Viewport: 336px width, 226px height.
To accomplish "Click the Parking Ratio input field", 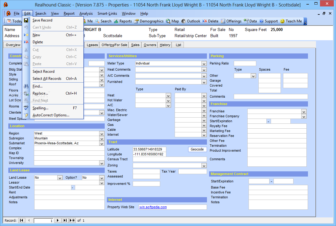I will tap(245, 64).
